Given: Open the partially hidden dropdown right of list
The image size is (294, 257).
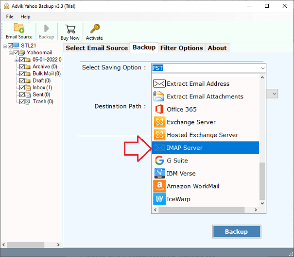Looking at the screenshot, I should [274, 94].
